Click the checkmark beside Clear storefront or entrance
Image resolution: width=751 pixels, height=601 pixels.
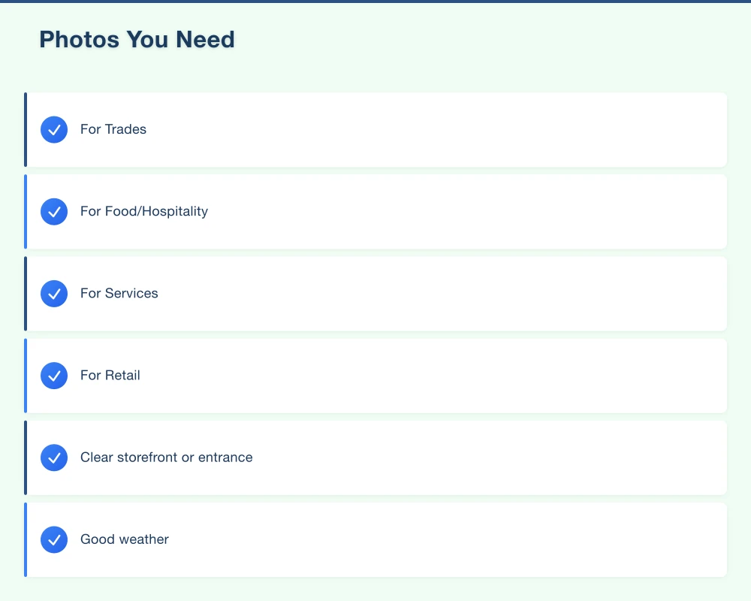point(54,457)
